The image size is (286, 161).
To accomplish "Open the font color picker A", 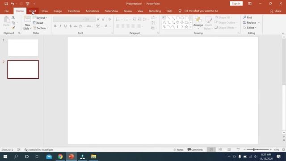I will (106, 26).
